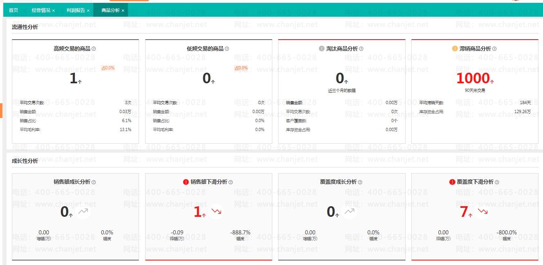Open coverage growth count 0
Viewport: 543px width, 265px height.
pyautogui.click(x=331, y=212)
